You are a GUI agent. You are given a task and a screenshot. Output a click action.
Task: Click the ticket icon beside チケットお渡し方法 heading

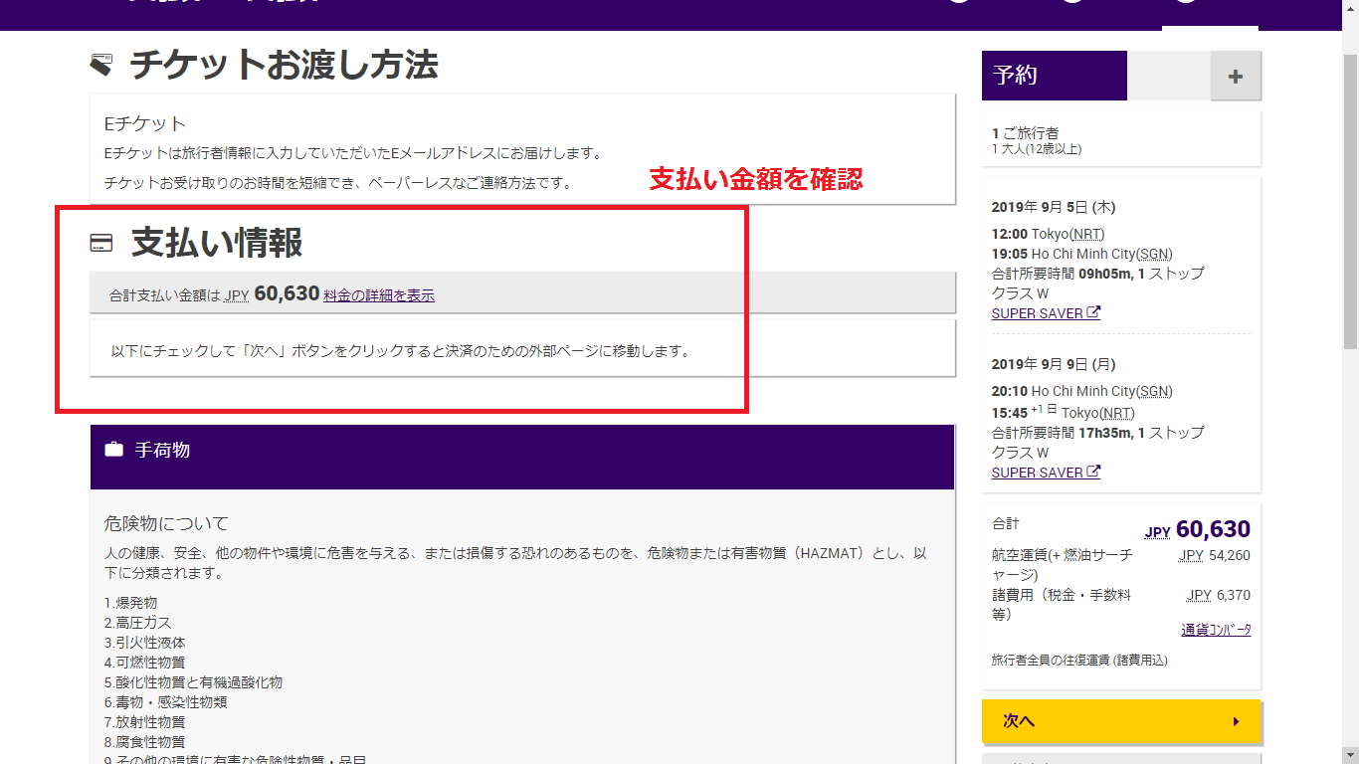click(100, 66)
